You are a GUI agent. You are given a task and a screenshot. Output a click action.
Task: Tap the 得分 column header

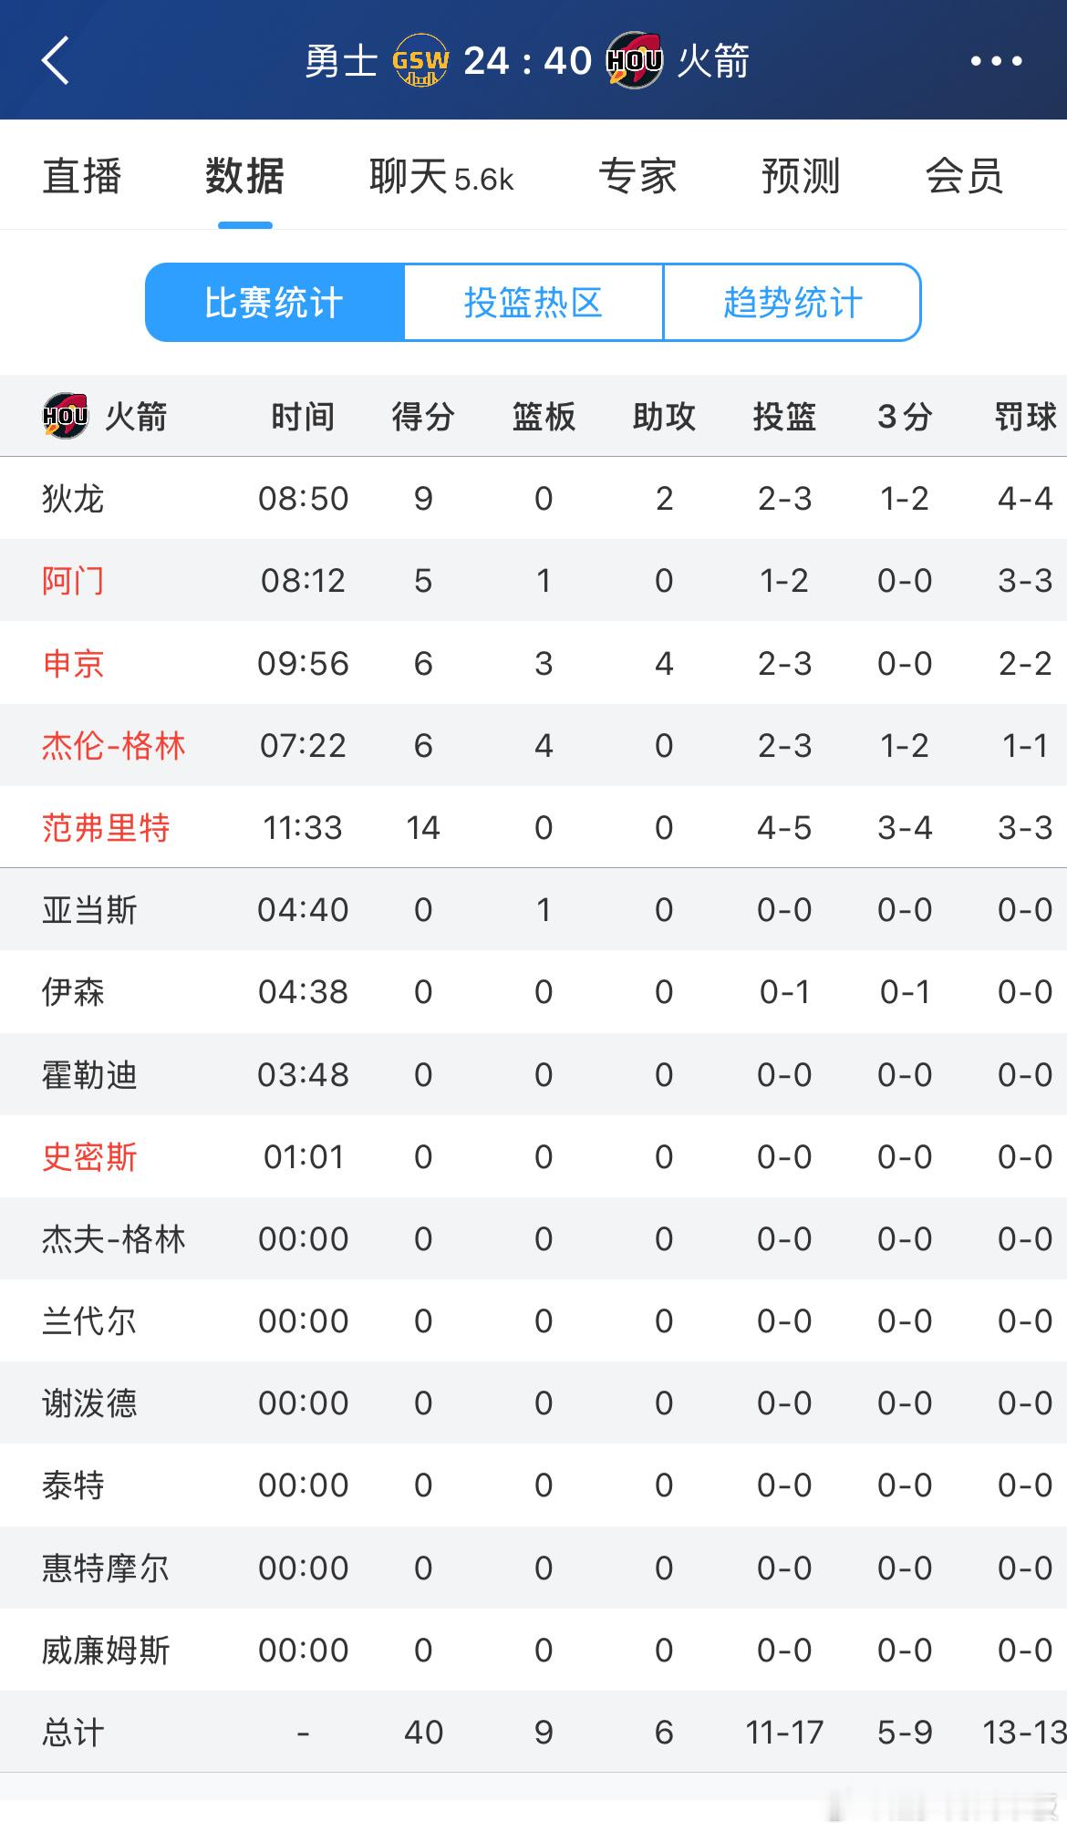[423, 417]
